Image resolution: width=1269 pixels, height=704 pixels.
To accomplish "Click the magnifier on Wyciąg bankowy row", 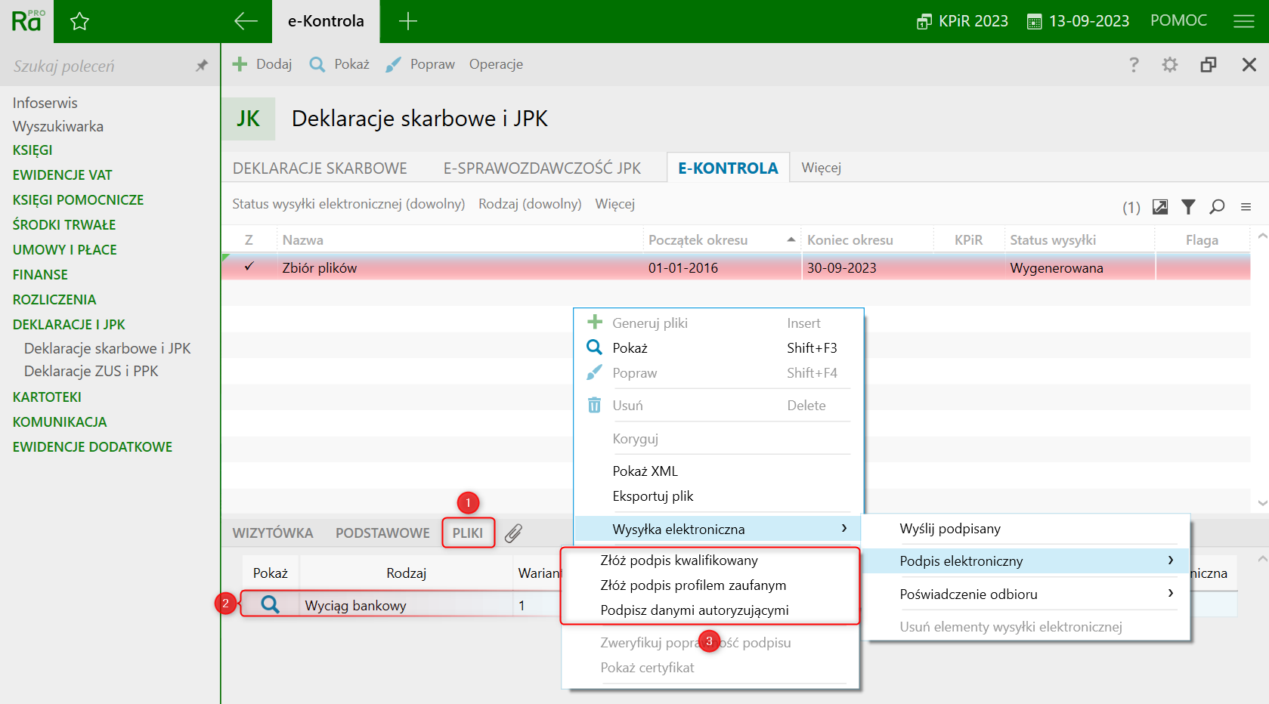I will [x=270, y=605].
